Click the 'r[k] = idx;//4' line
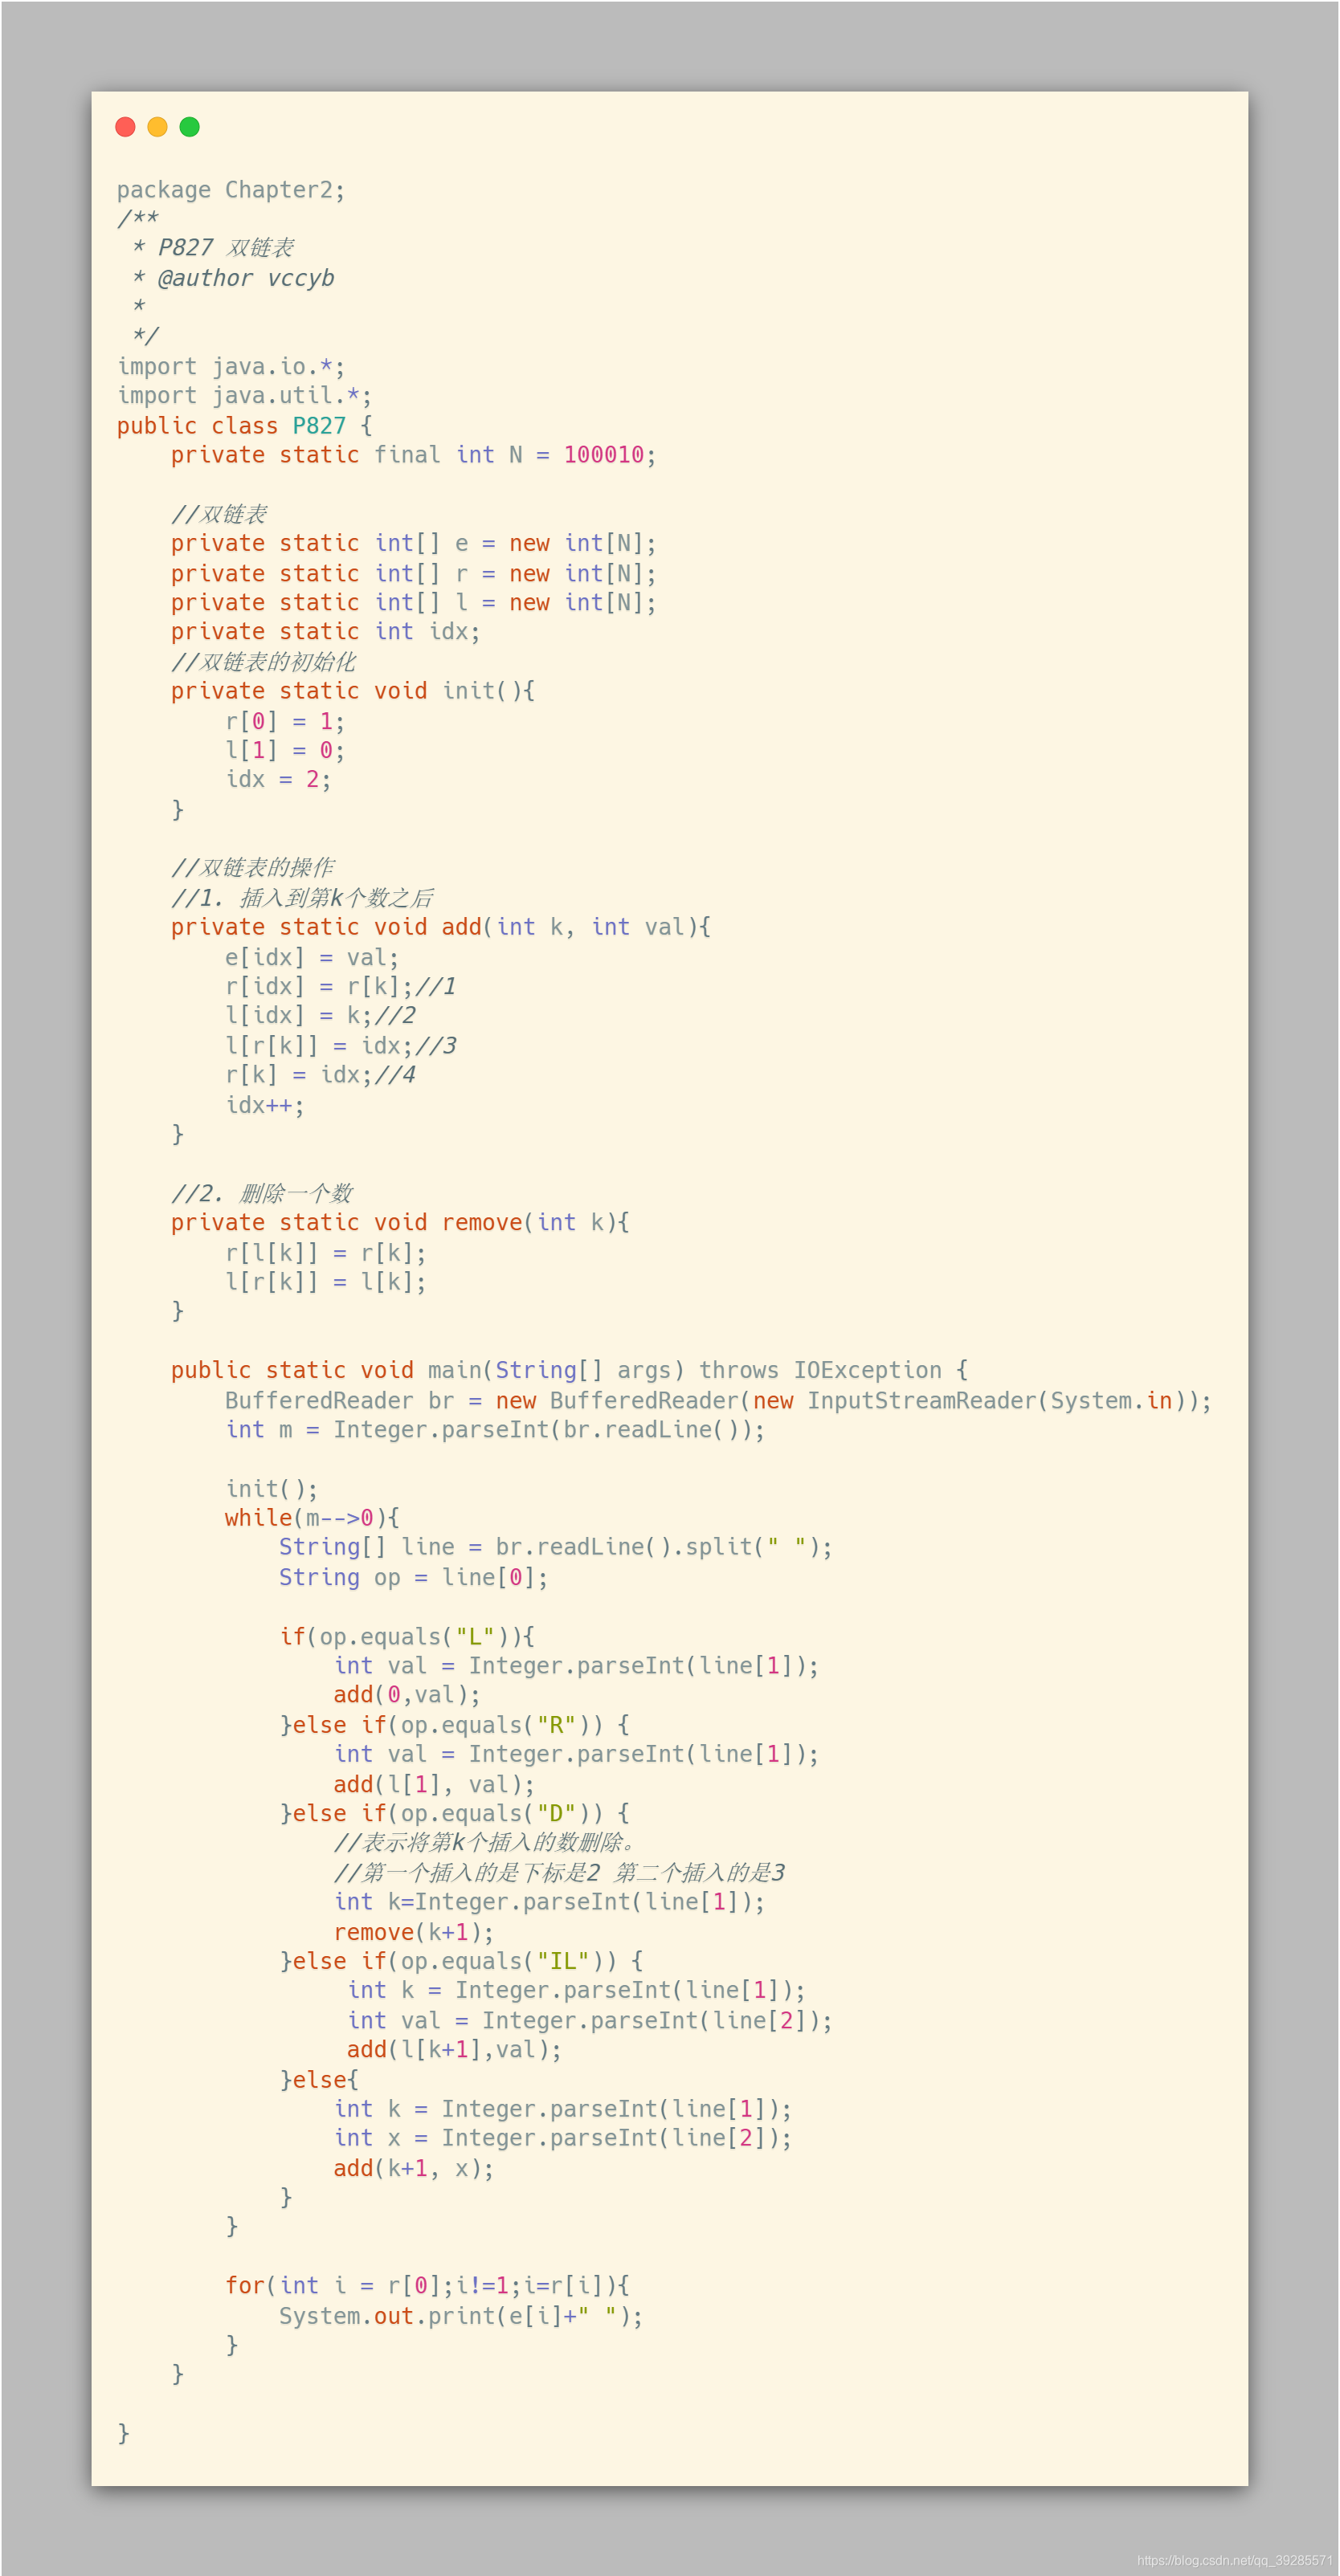The height and width of the screenshot is (2576, 1340). (x=321, y=1074)
